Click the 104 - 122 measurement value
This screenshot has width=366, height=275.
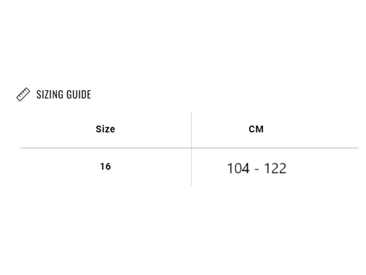(x=257, y=168)
